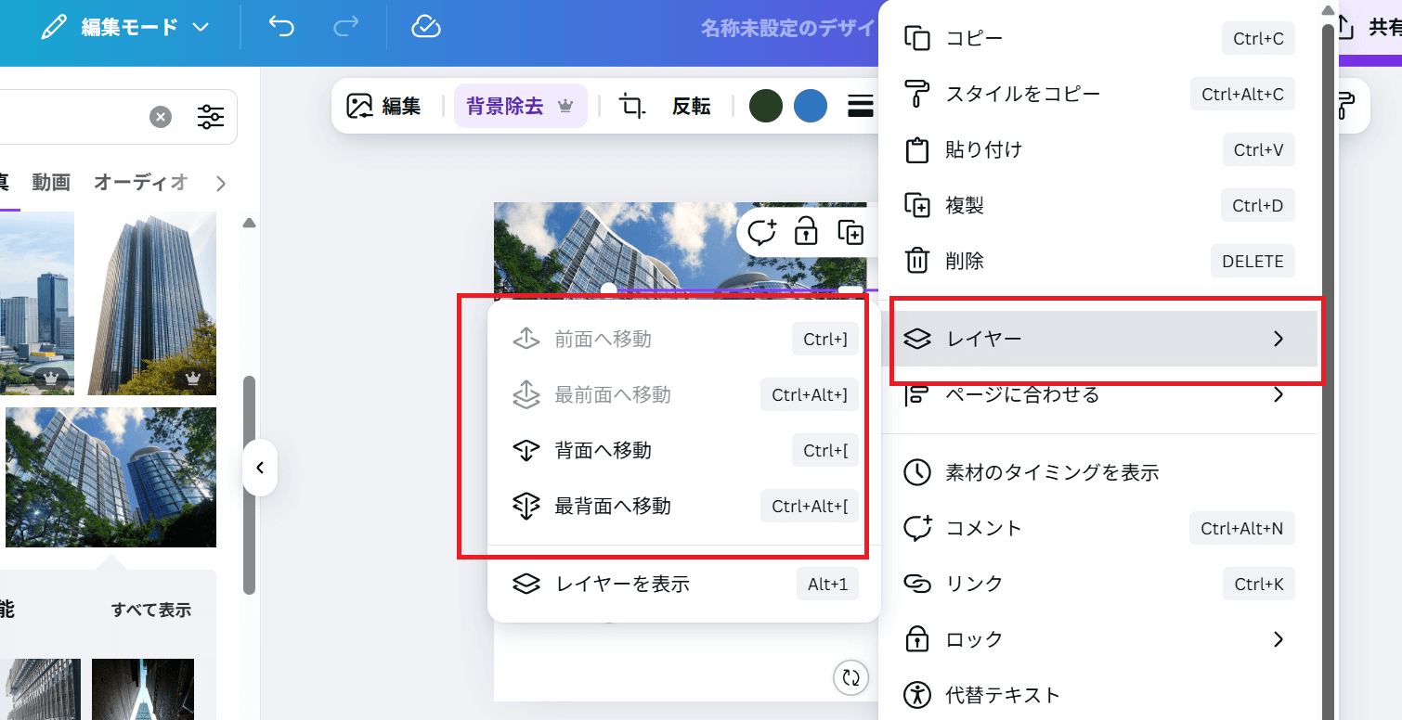Select the low-angle glass buildings thumbnail
Image resolution: width=1402 pixels, height=720 pixels.
110,478
